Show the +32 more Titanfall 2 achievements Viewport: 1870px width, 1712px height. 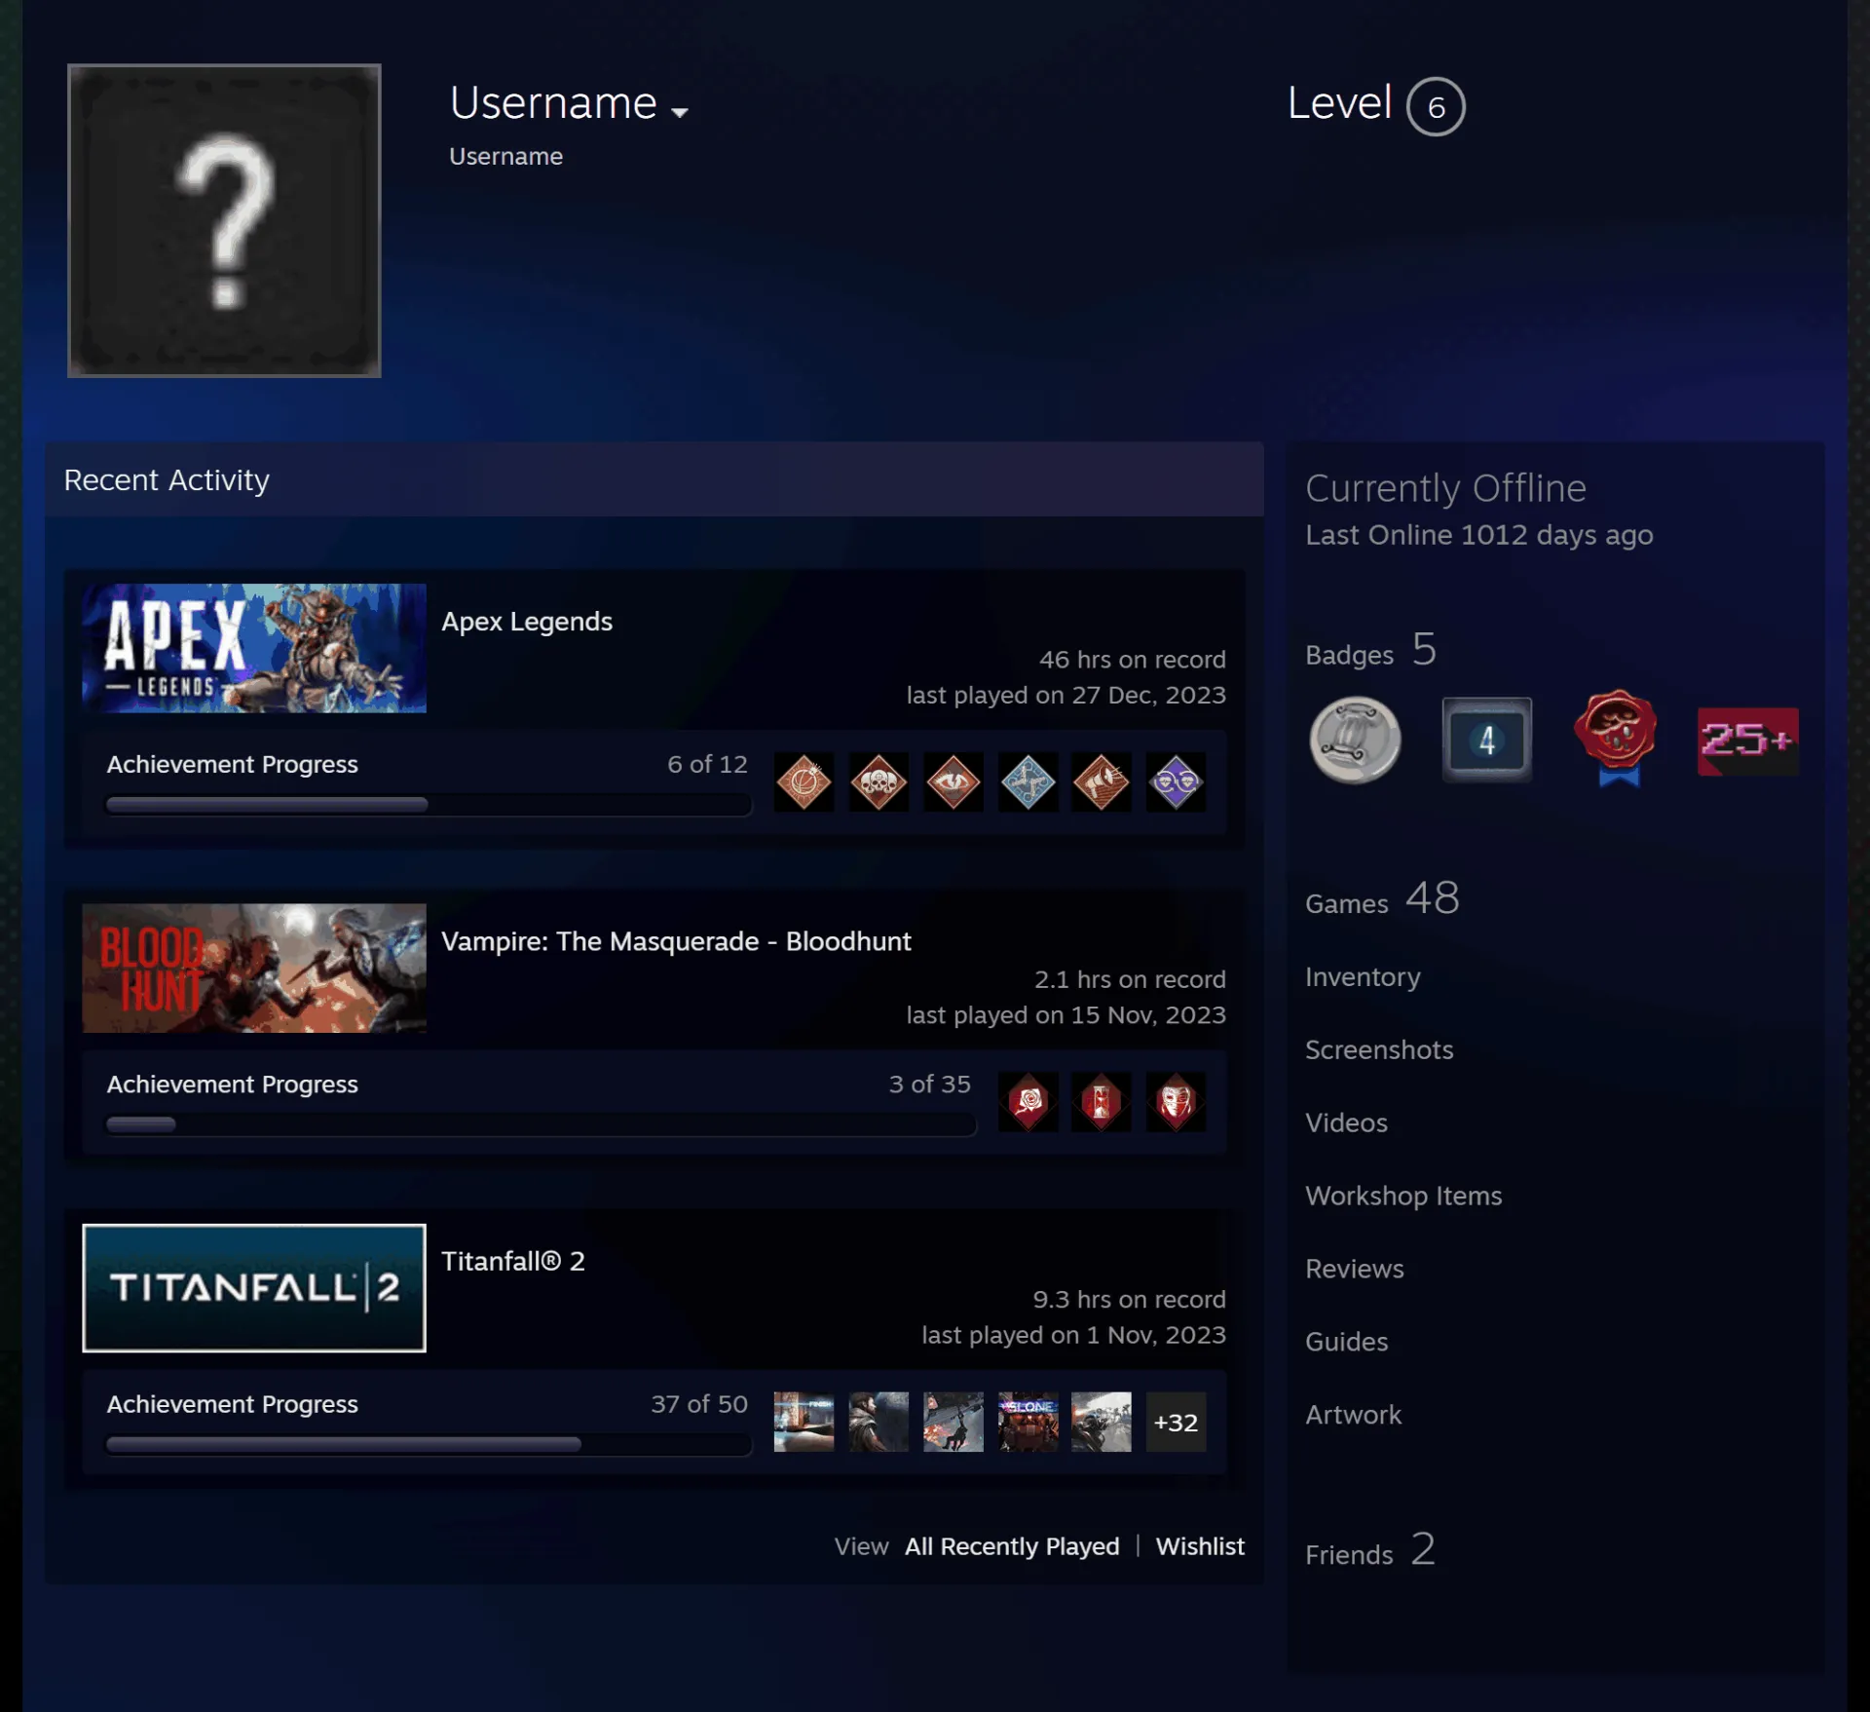point(1176,1422)
